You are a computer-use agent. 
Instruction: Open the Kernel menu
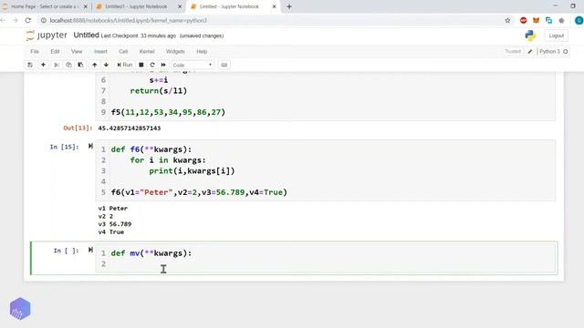point(147,51)
